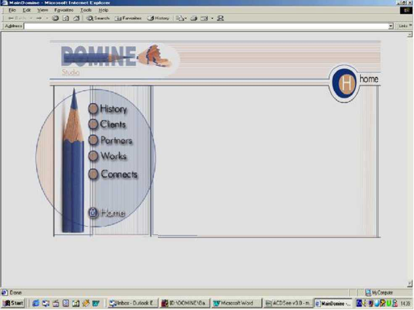Click the Partners bullet circle

(93, 140)
